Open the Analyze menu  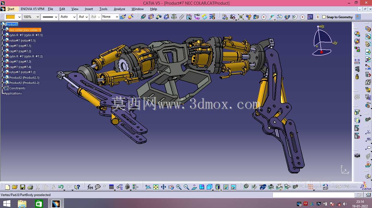(119, 9)
